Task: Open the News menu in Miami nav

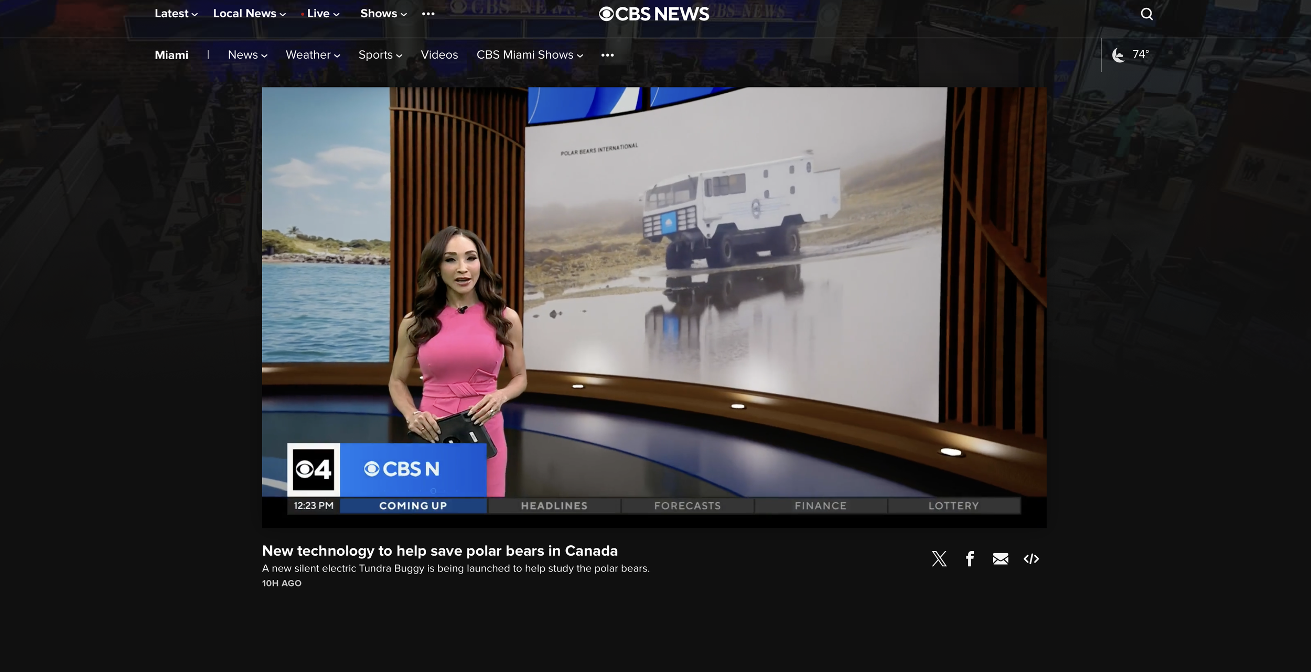Action: coord(247,55)
